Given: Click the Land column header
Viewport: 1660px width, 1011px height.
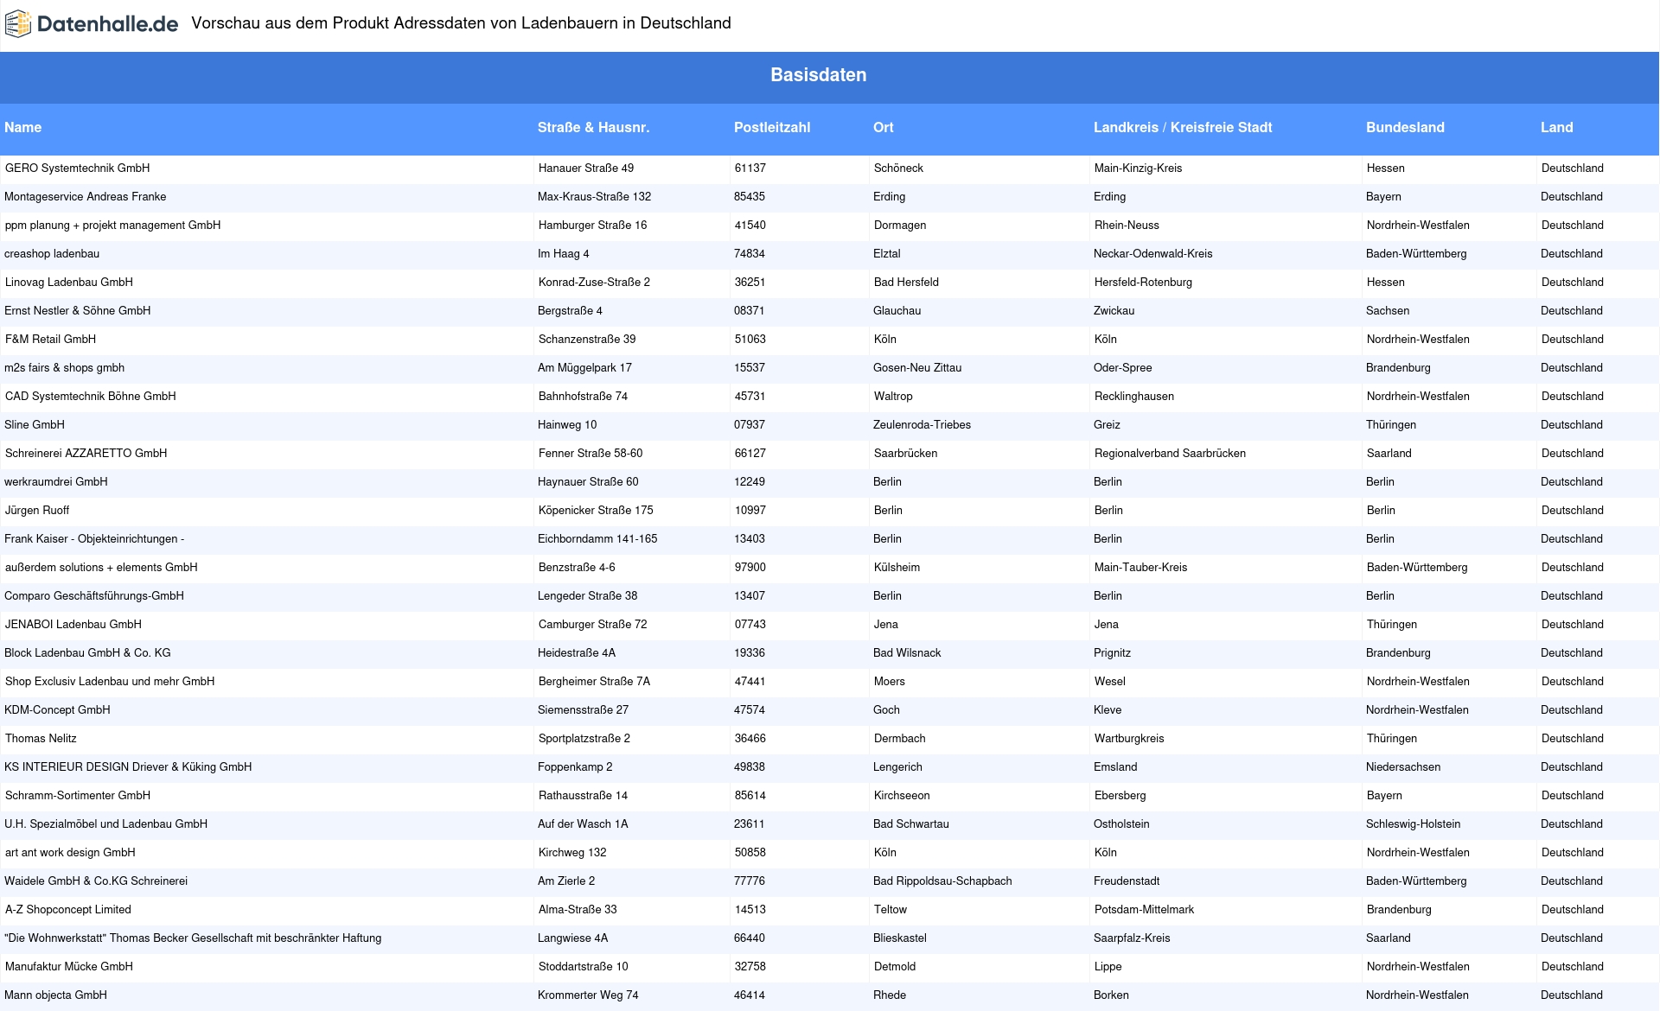Looking at the screenshot, I should click(1556, 127).
